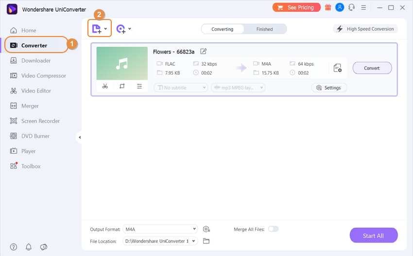Click the Player sidebar icon
413x256 pixels.
point(14,151)
